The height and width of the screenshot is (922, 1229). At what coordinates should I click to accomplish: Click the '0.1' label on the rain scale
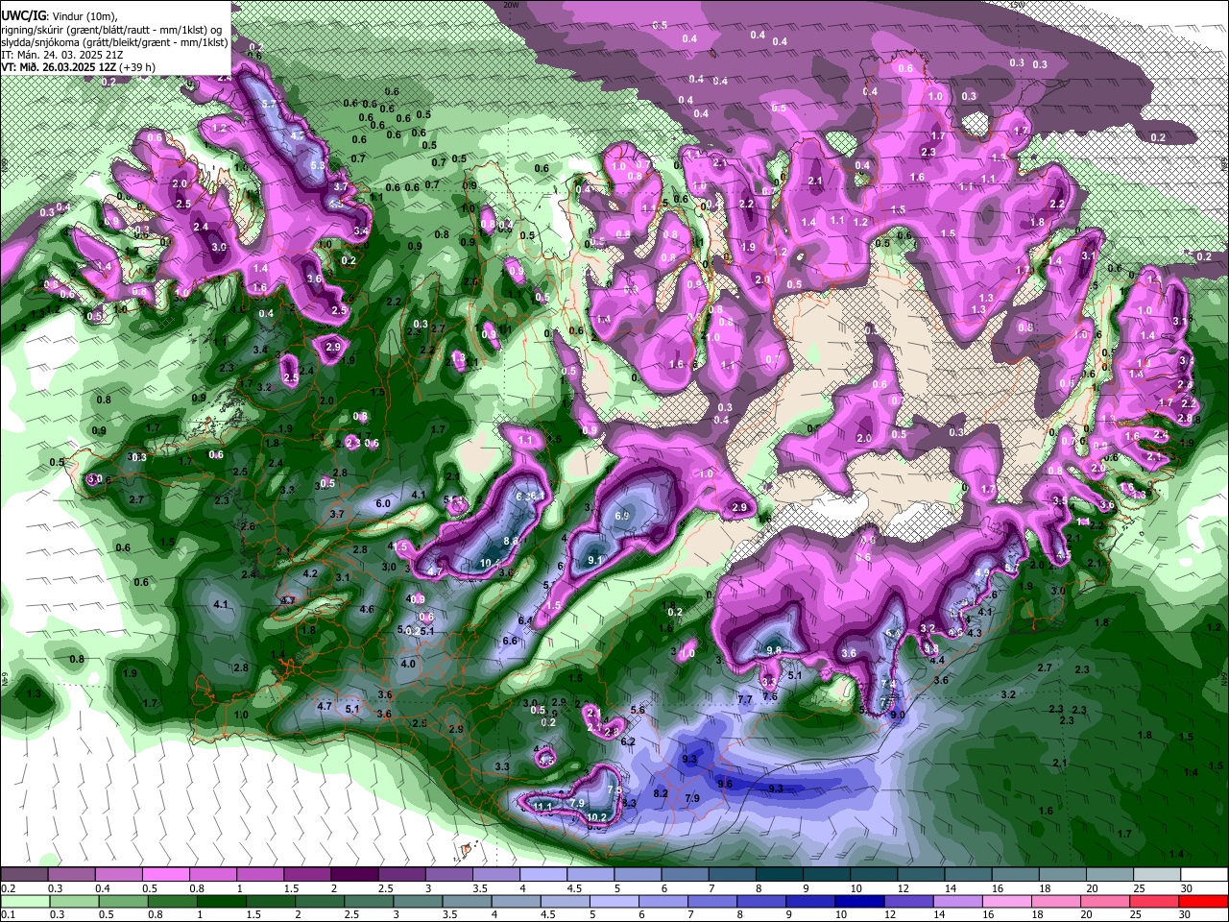point(9,915)
